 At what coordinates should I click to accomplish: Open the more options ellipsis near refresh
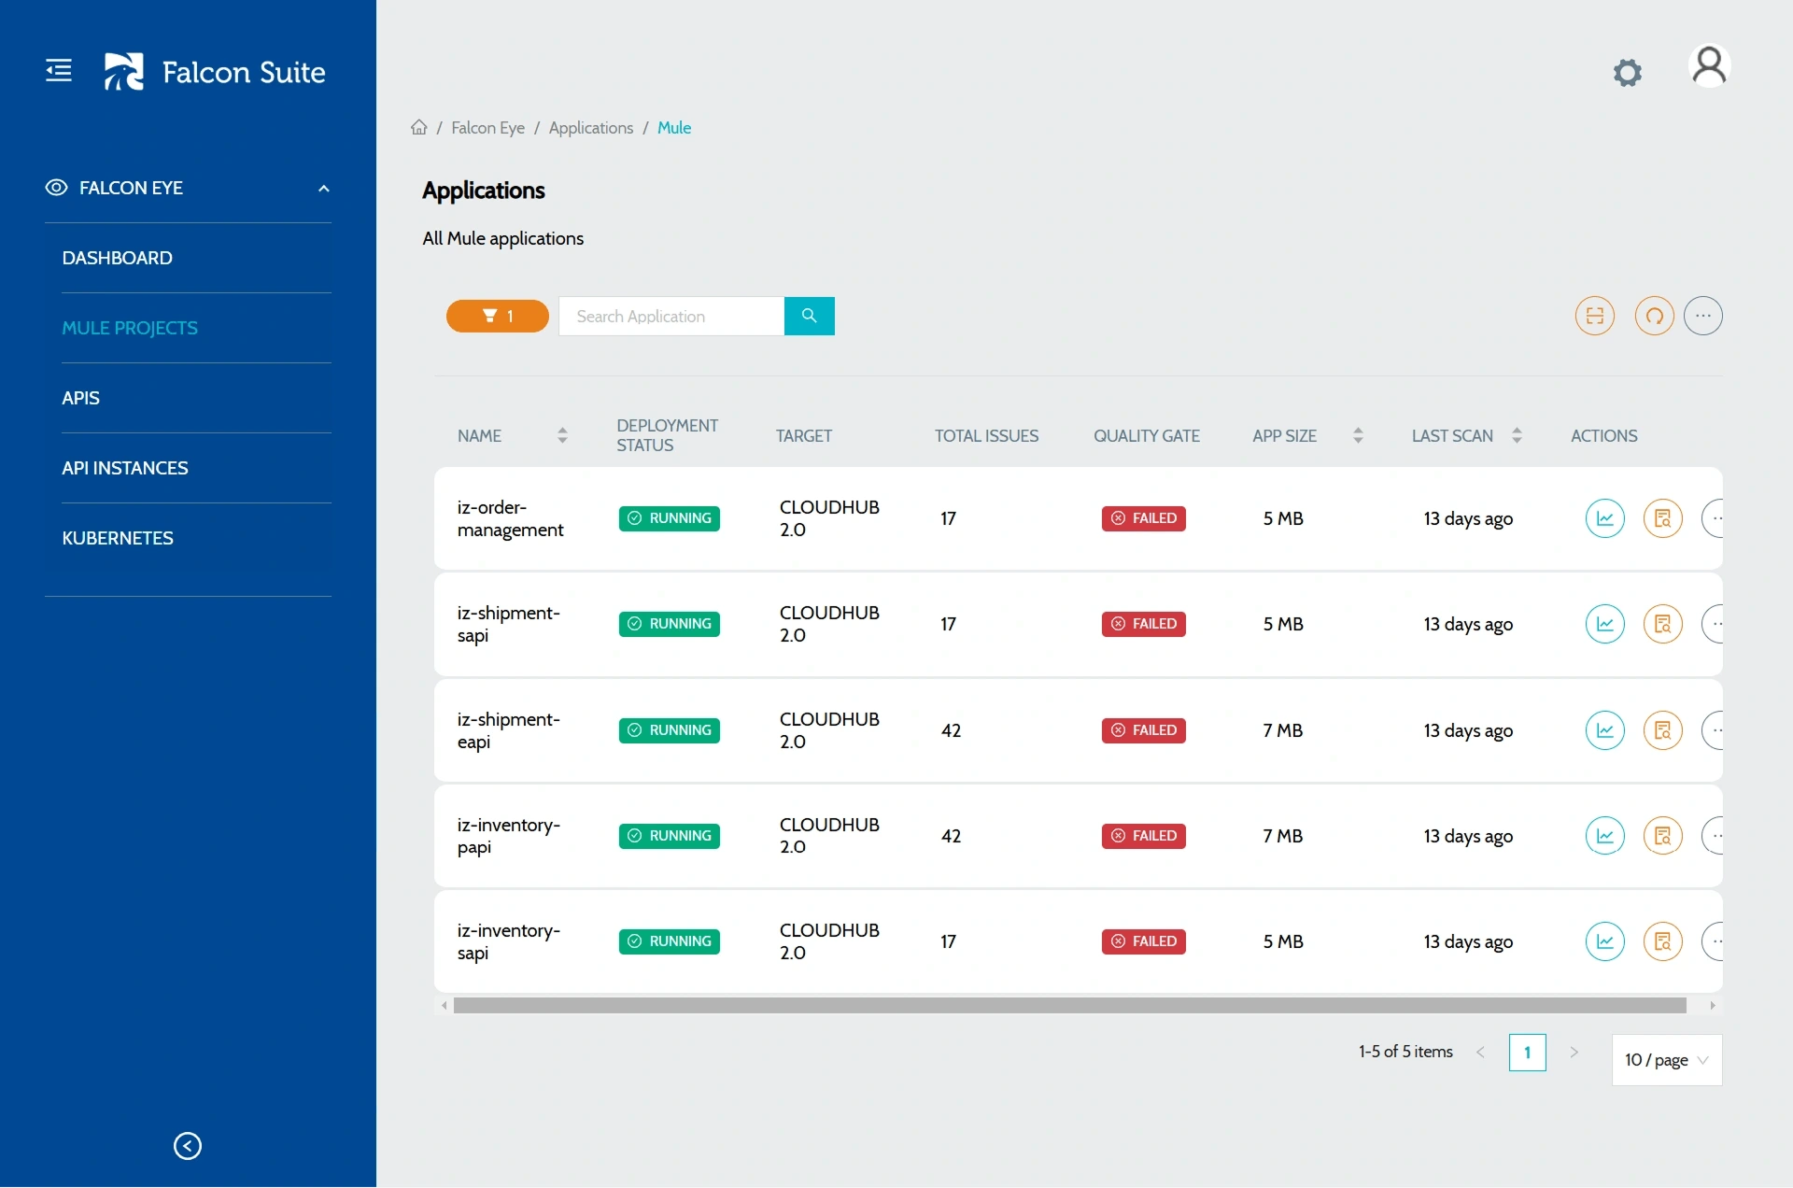[x=1703, y=316]
